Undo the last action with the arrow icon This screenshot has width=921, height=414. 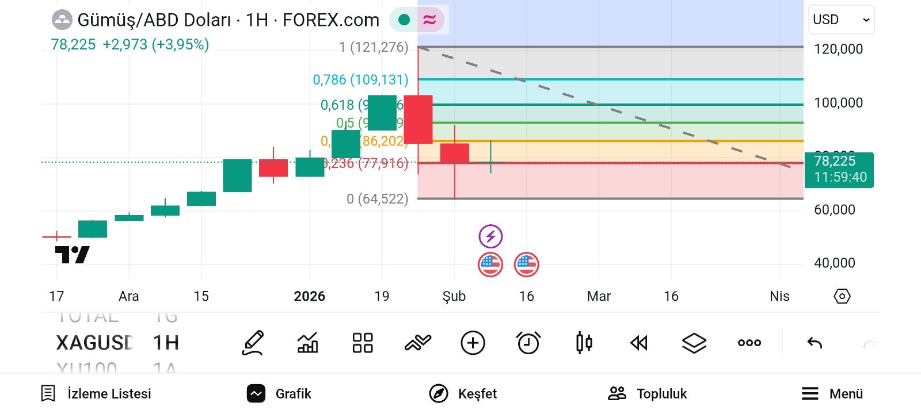click(815, 343)
